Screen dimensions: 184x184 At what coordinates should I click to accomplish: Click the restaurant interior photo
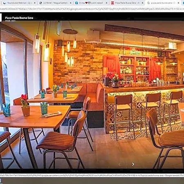coord(92,95)
